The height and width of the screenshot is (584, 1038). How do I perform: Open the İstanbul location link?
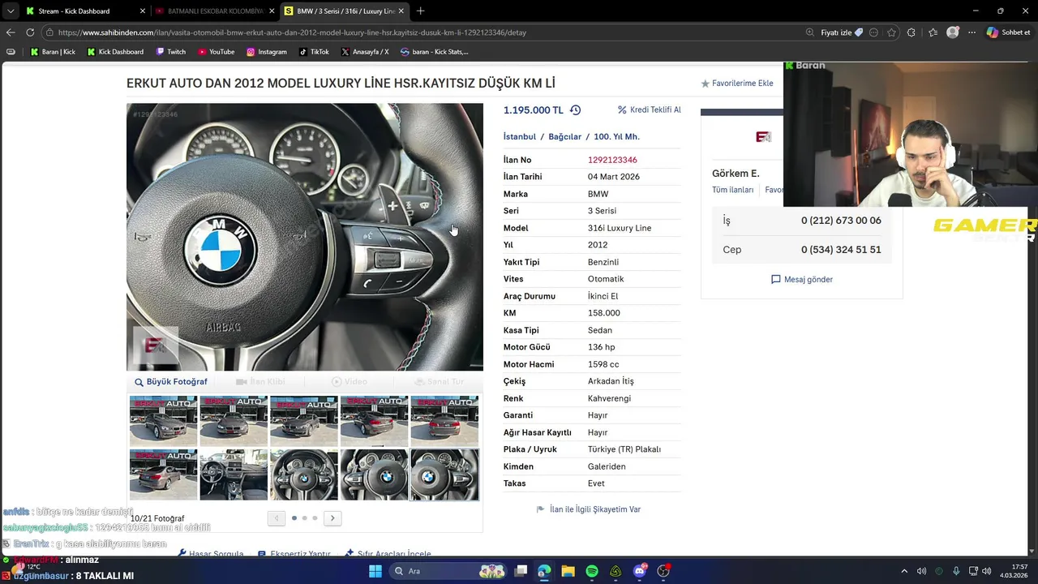520,137
